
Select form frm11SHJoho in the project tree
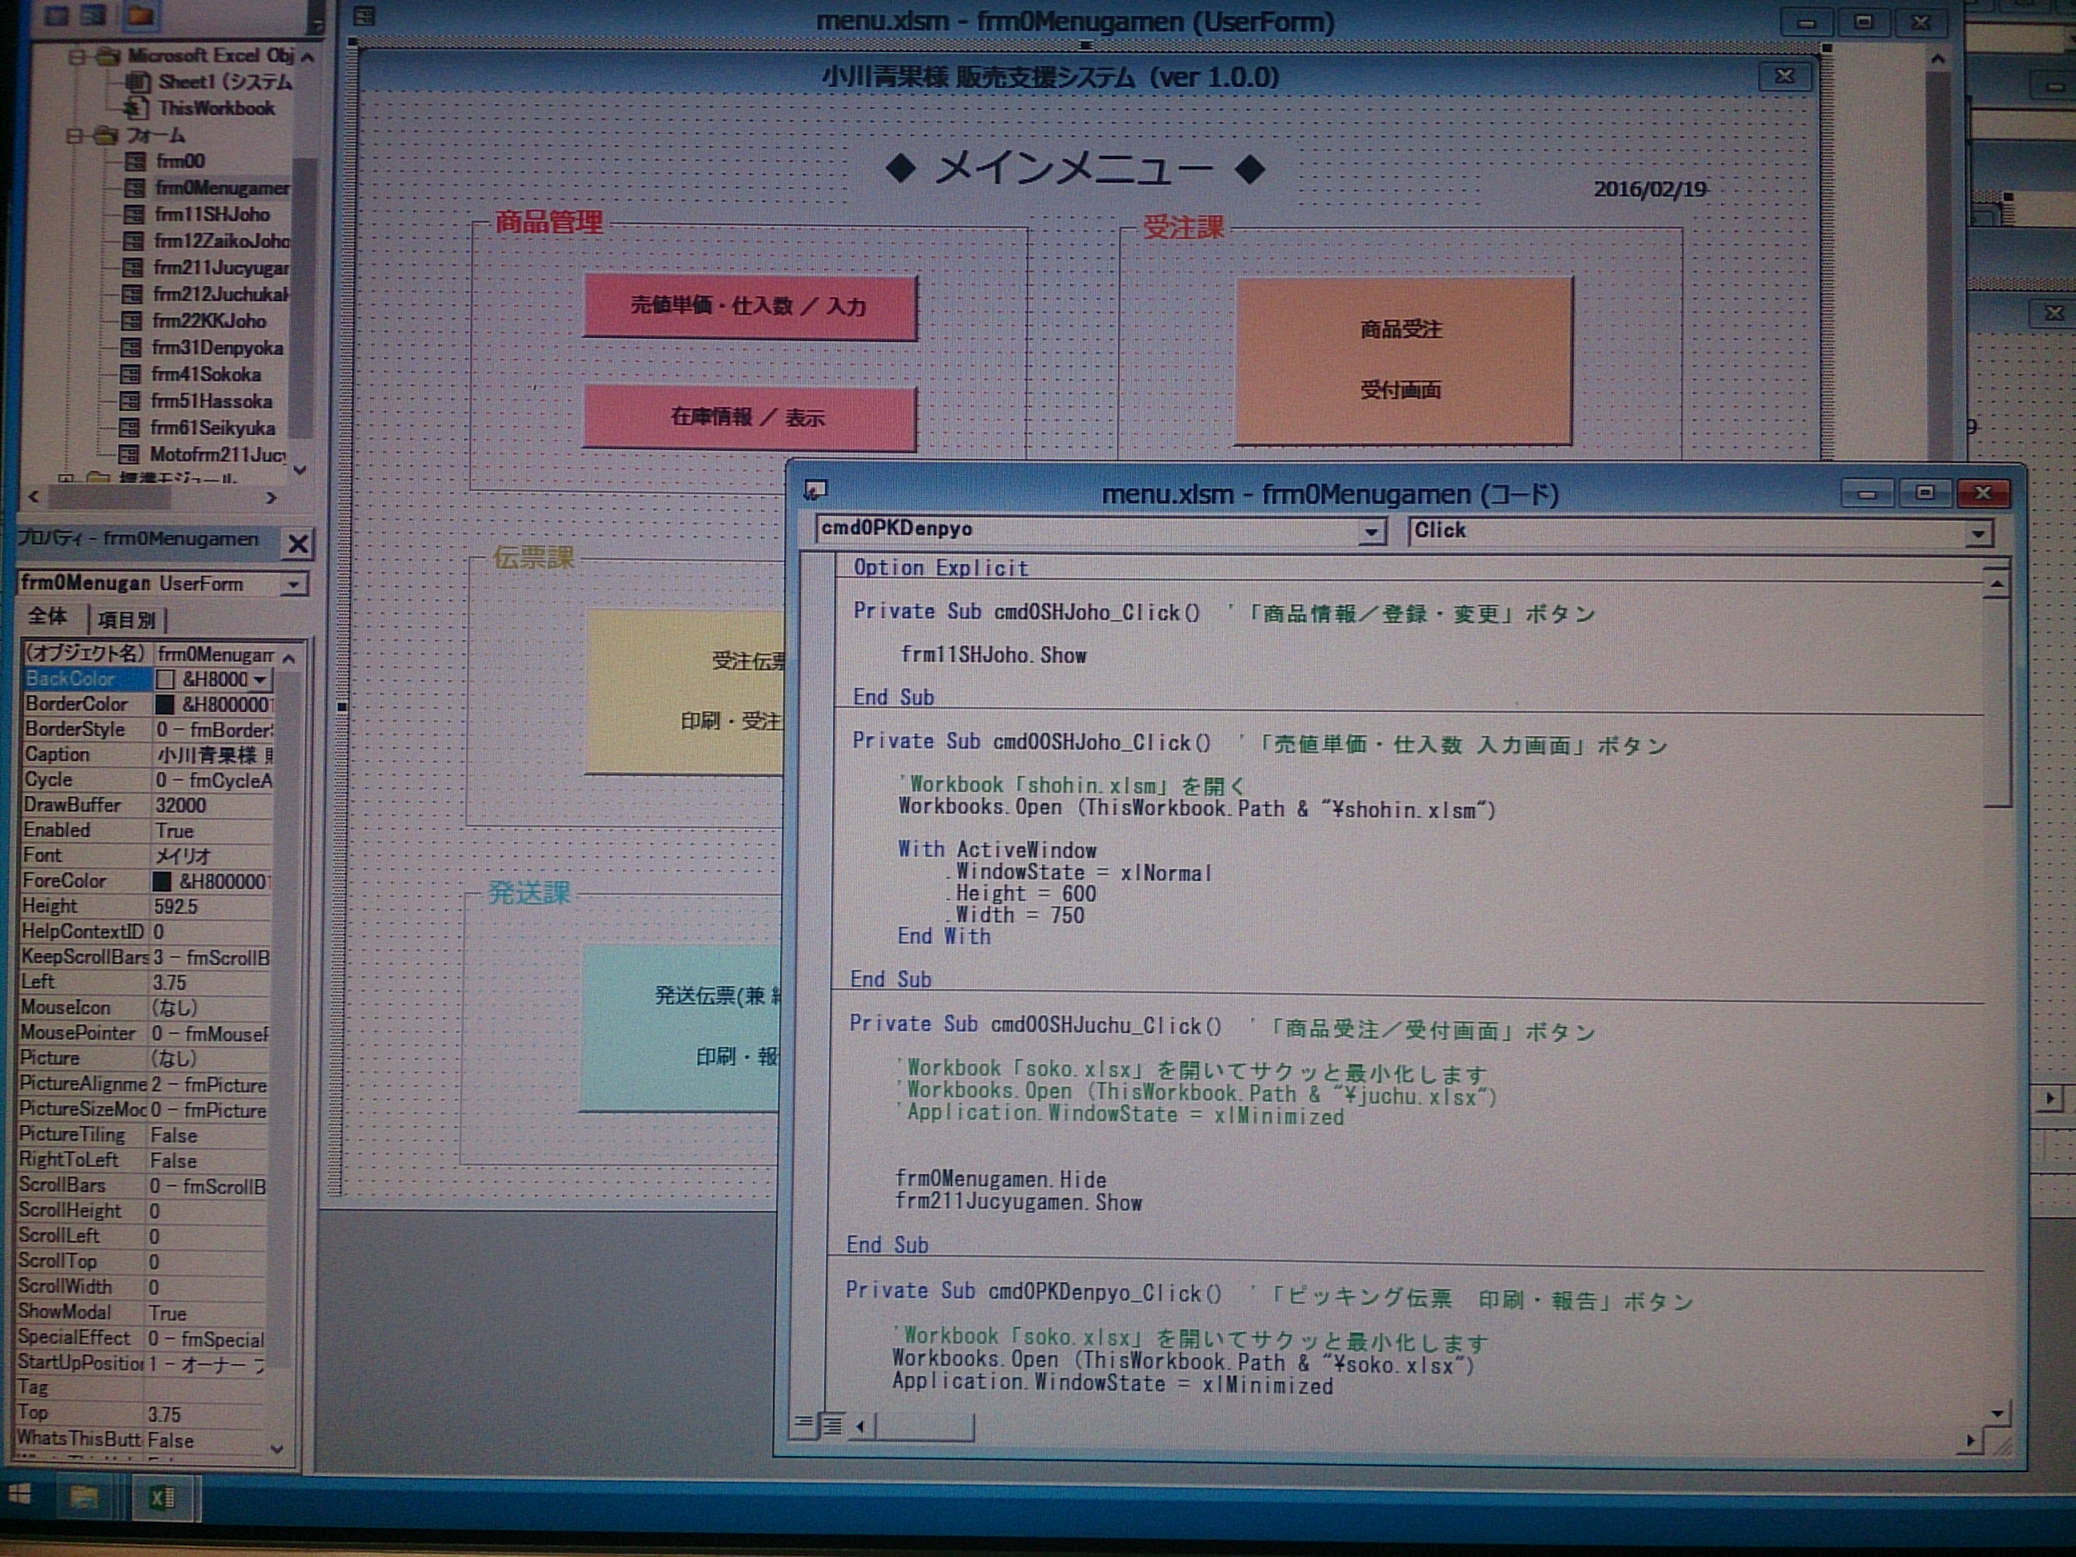pos(212,215)
